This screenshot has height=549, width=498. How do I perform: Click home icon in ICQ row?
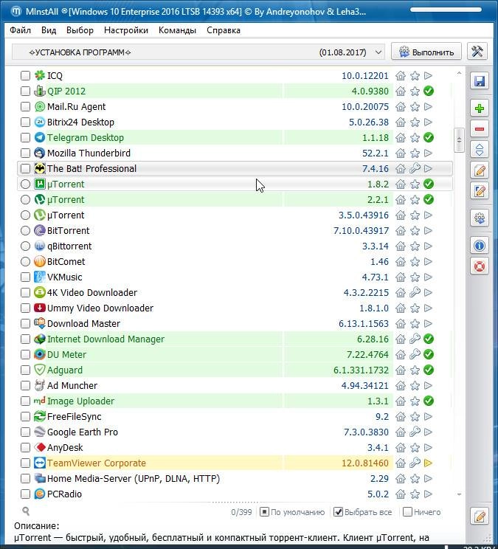[401, 75]
